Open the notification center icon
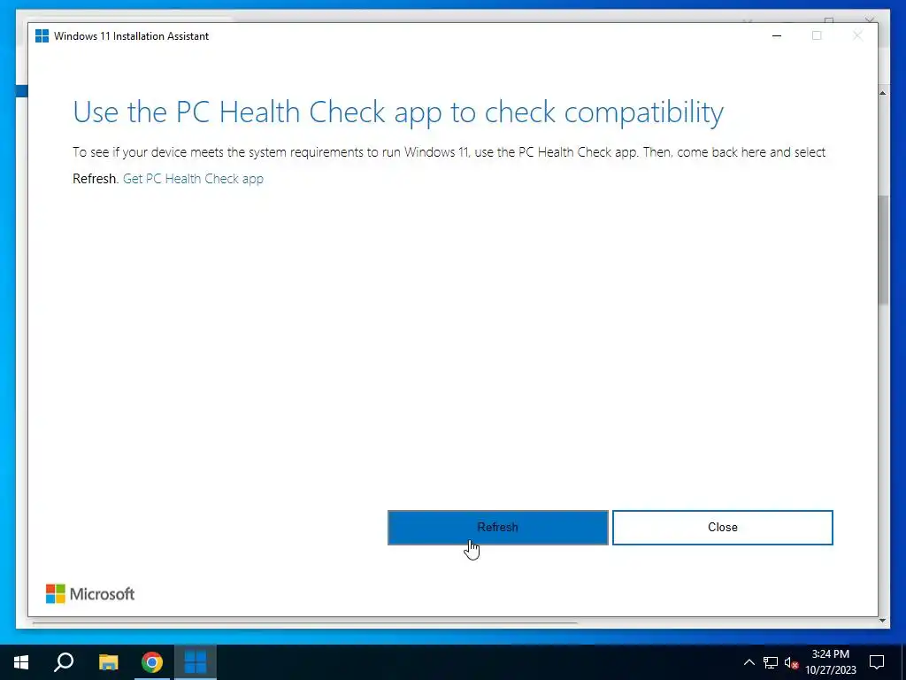This screenshot has height=680, width=906. [877, 662]
